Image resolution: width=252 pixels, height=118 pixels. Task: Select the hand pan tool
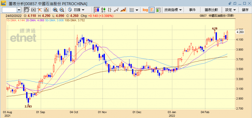(26, 10)
